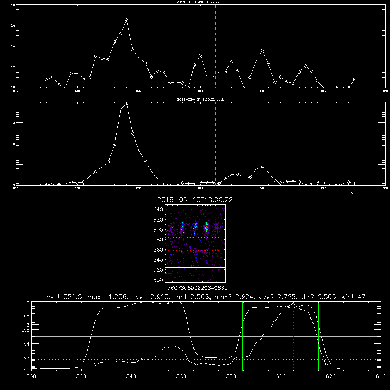Click the crowded x-axis labels under the color image

point(198,288)
